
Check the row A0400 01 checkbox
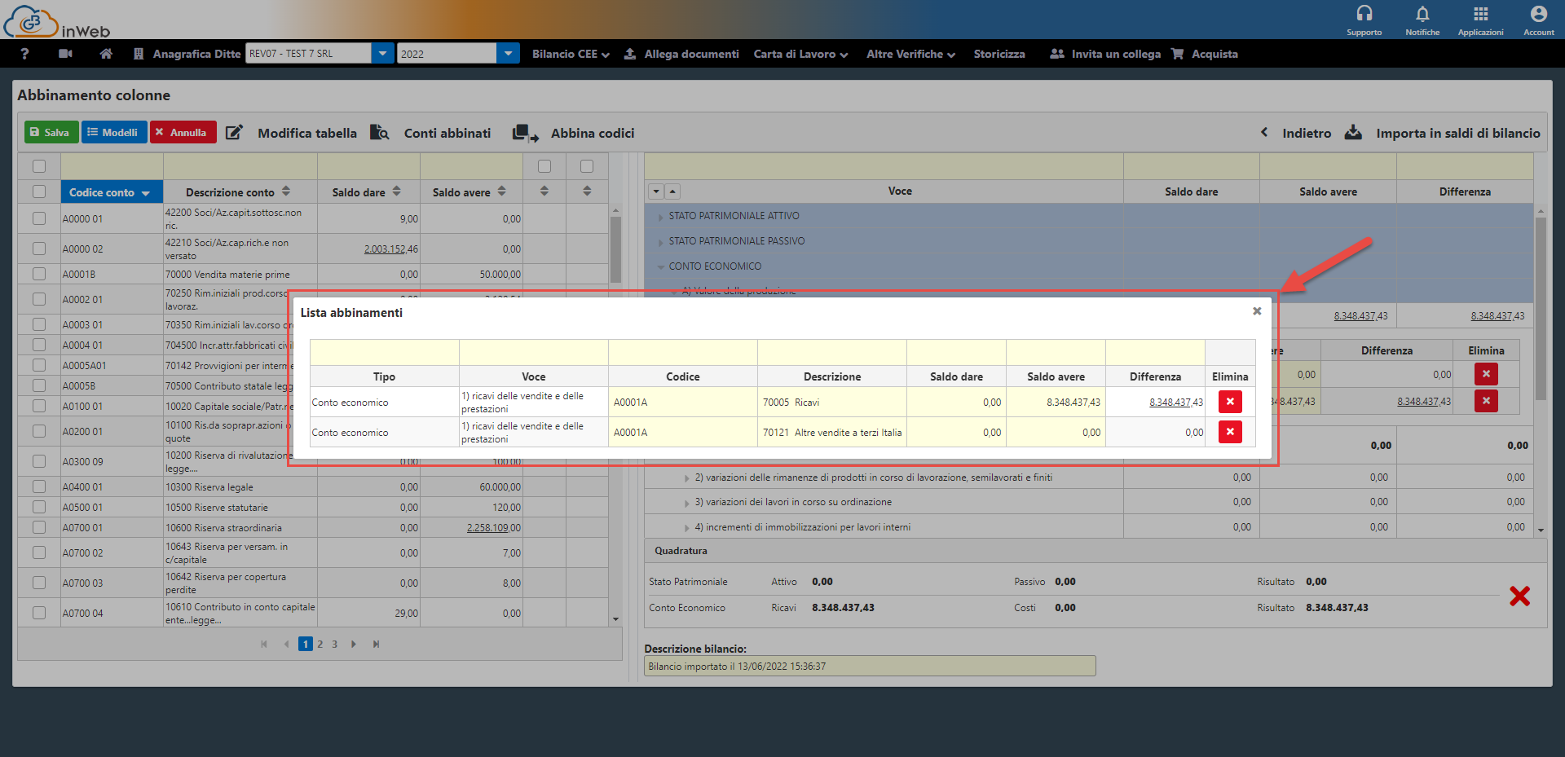tap(39, 486)
